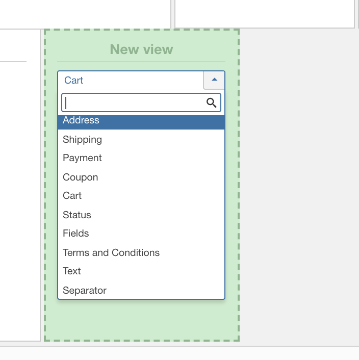359x360 pixels.
Task: Pick Separator at the list bottom
Action: (141, 290)
